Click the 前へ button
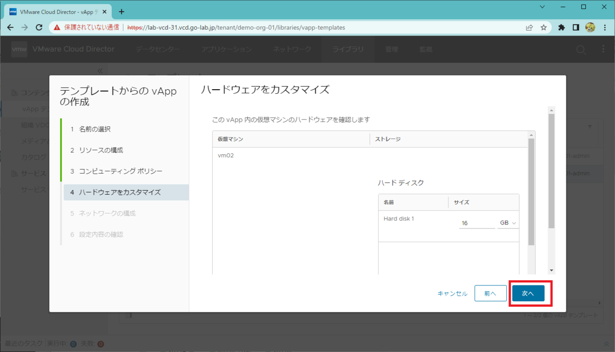Image resolution: width=615 pixels, height=352 pixels. [490, 293]
